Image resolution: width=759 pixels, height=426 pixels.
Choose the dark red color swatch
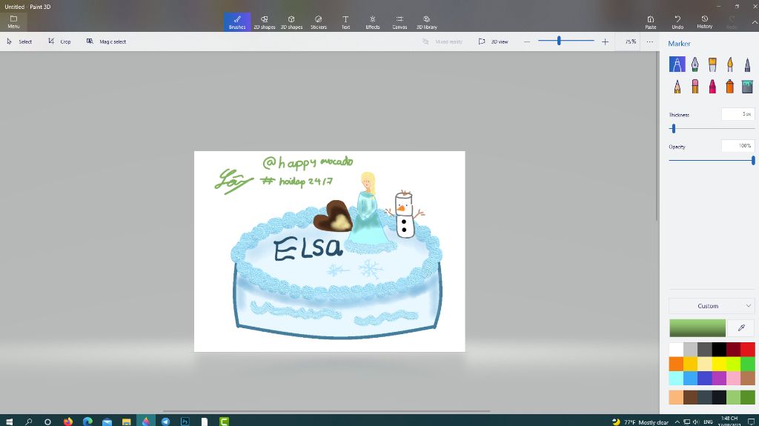click(733, 349)
